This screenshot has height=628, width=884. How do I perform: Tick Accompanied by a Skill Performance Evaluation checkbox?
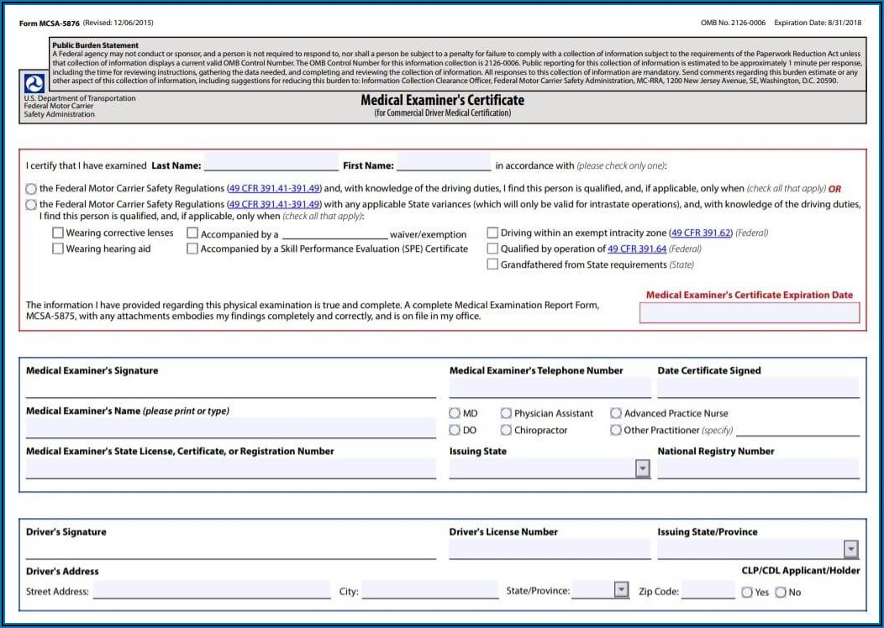(x=192, y=249)
